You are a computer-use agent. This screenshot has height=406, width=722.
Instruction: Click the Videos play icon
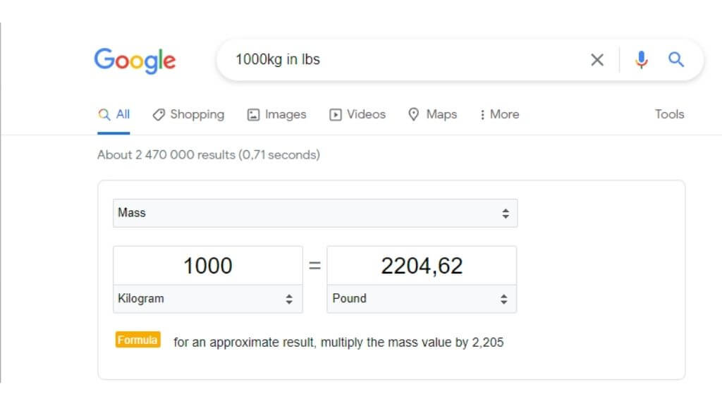(x=336, y=115)
